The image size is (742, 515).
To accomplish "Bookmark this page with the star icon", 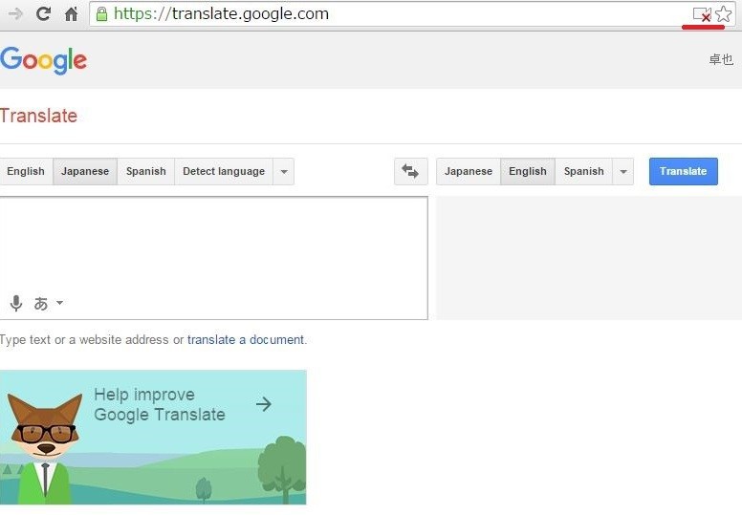I will 724,13.
